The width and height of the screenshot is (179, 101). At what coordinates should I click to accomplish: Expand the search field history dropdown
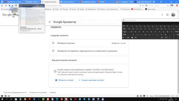click(168, 6)
